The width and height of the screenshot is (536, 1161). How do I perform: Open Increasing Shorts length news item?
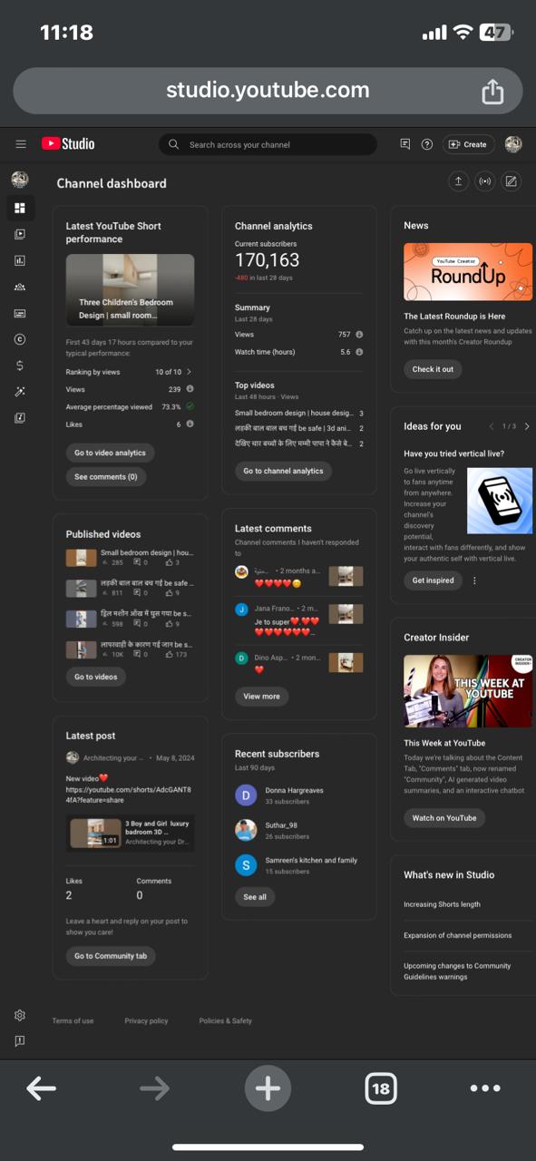(442, 904)
